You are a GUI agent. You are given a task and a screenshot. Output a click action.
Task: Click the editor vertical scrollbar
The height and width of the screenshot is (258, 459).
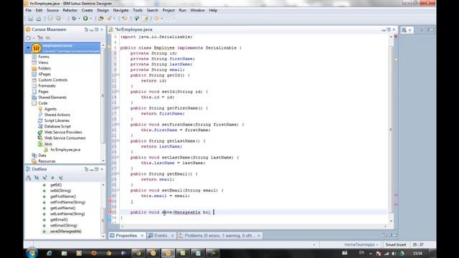[x=391, y=129]
